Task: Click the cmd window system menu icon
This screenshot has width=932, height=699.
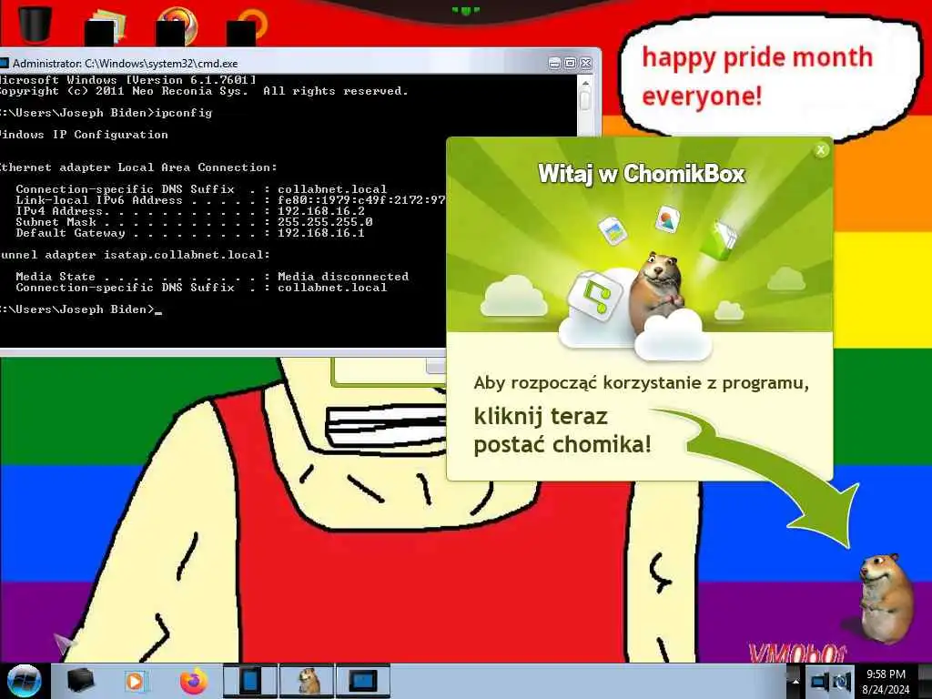Action: coord(5,63)
